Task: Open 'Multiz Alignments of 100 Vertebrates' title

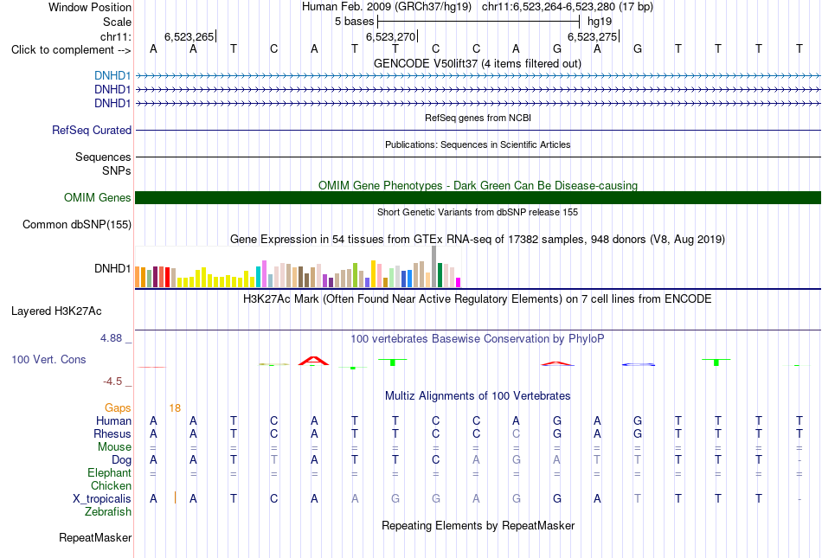Action: click(x=478, y=396)
